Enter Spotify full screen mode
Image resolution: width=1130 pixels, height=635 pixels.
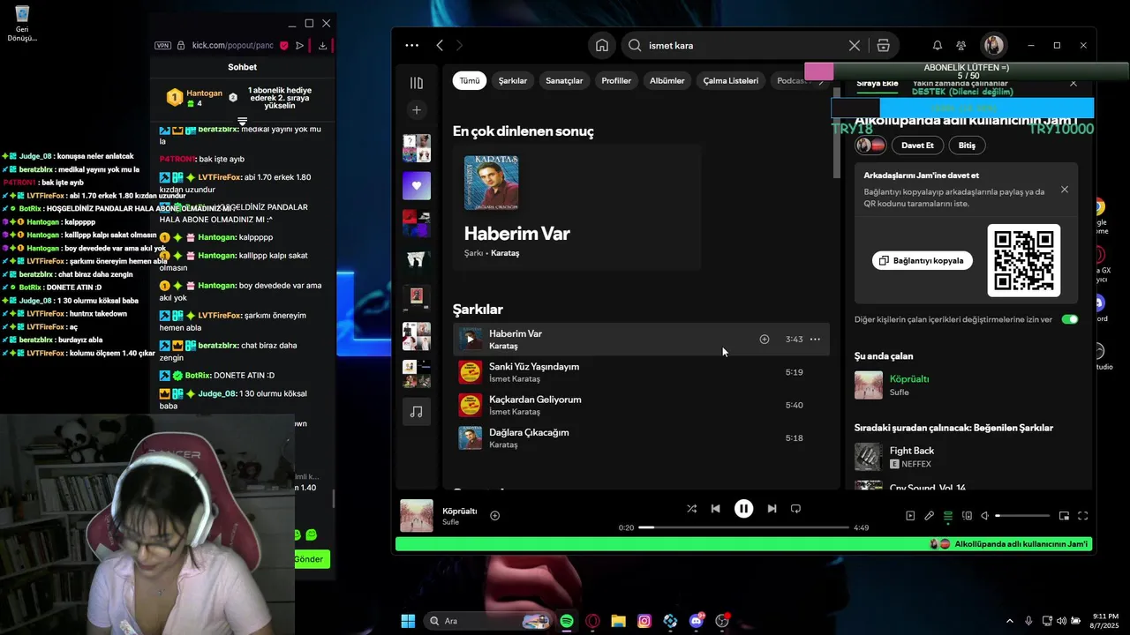pyautogui.click(x=1083, y=516)
